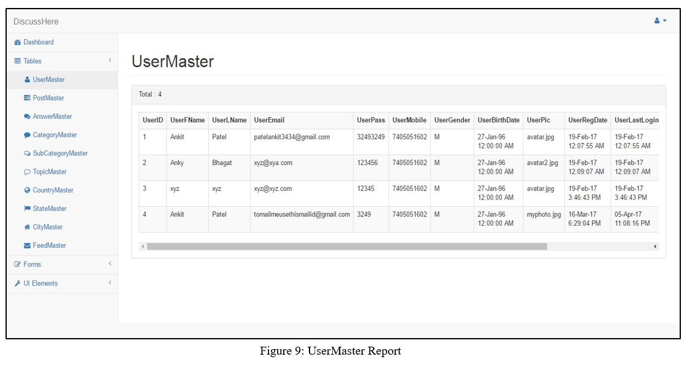Viewport: 687px width, 370px height.
Task: Click the UserLName column header
Action: 229,120
